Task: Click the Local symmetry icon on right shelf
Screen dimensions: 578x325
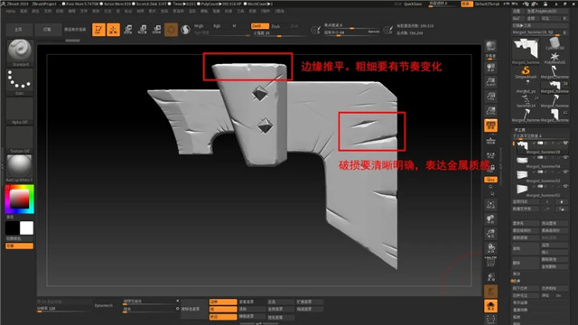Action: [490, 156]
